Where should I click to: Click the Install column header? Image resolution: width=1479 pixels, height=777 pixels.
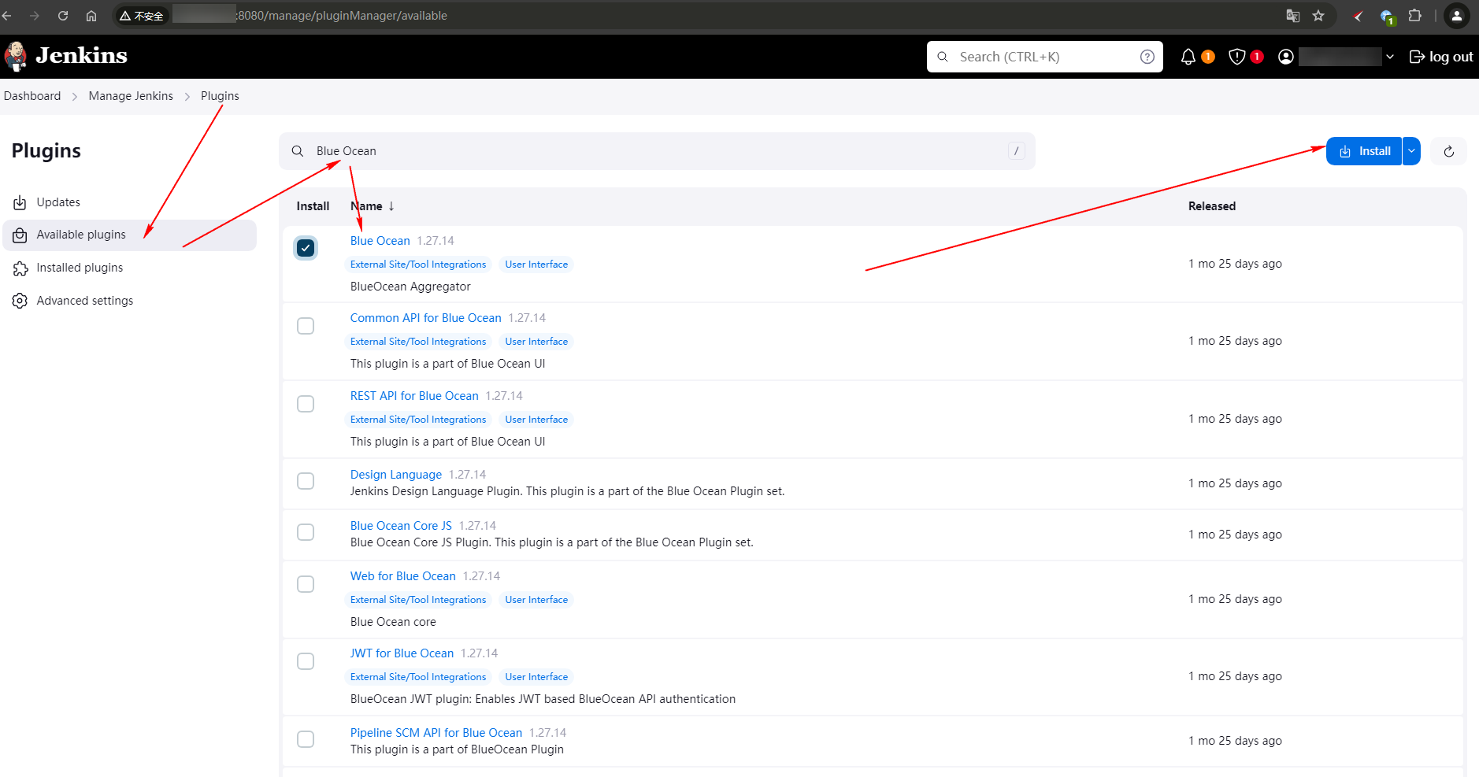click(x=313, y=206)
